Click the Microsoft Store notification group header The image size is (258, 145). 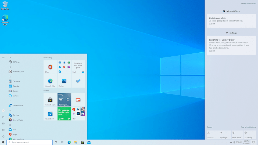pyautogui.click(x=231, y=11)
